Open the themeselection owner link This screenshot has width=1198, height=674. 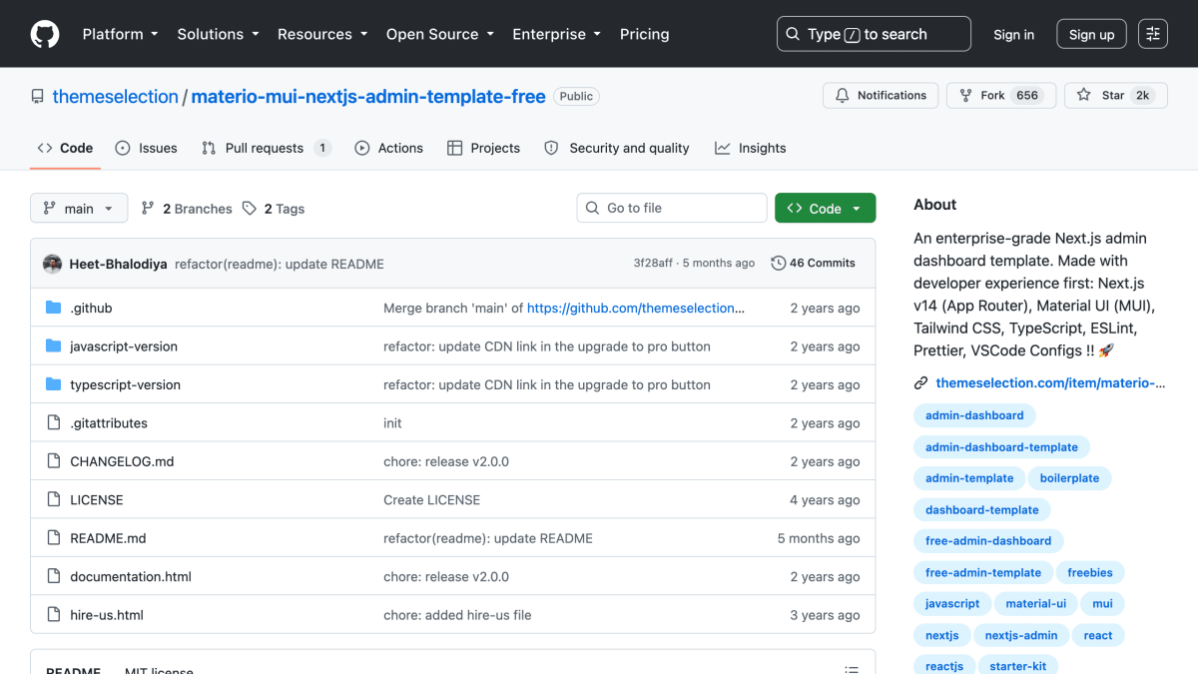tap(115, 97)
